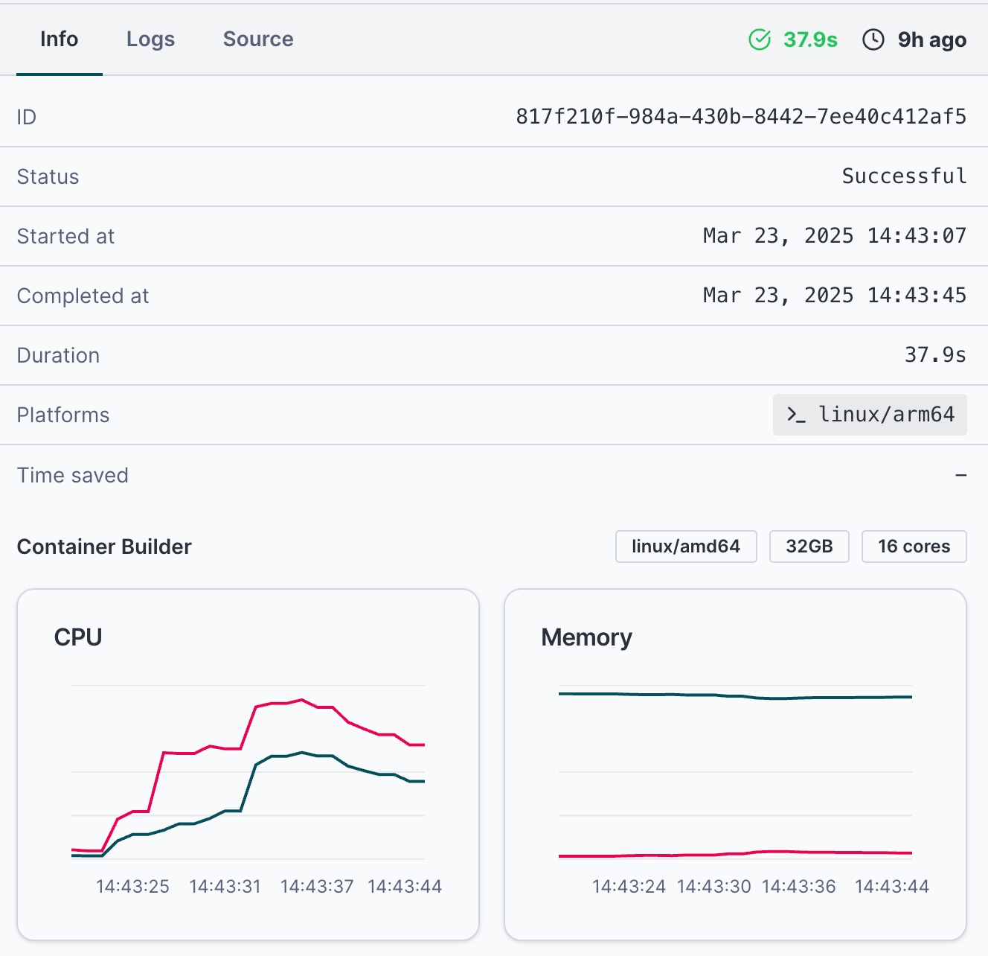Click the Completed at timestamp value
This screenshot has height=956, width=988.
[834, 296]
